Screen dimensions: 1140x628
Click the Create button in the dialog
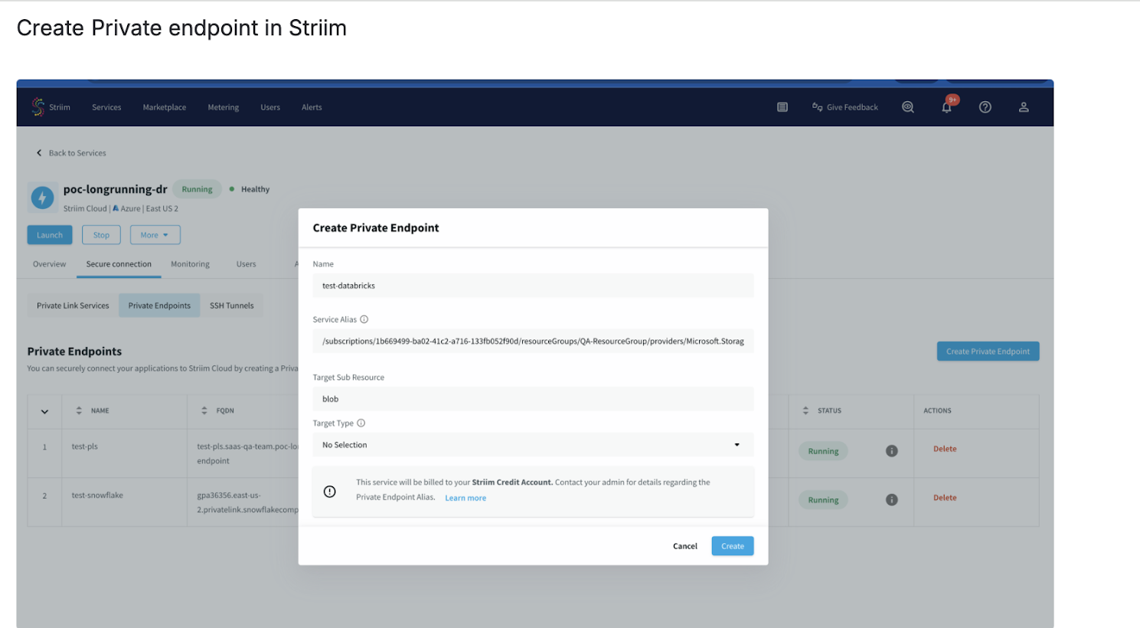click(x=732, y=546)
